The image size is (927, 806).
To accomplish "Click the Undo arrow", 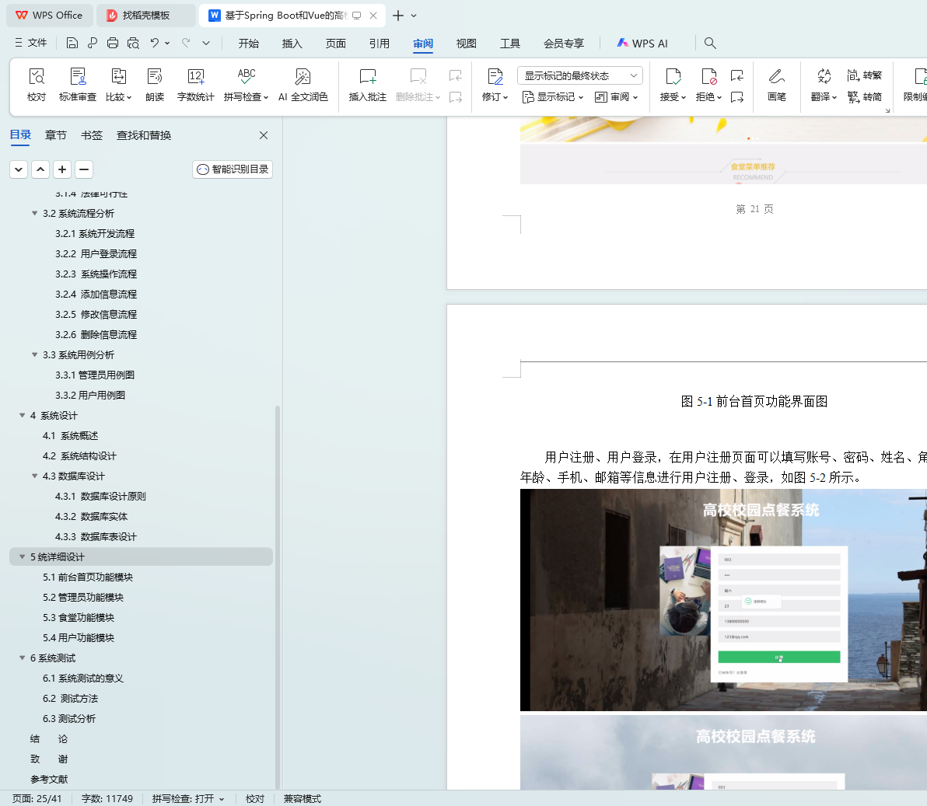I will 154,43.
